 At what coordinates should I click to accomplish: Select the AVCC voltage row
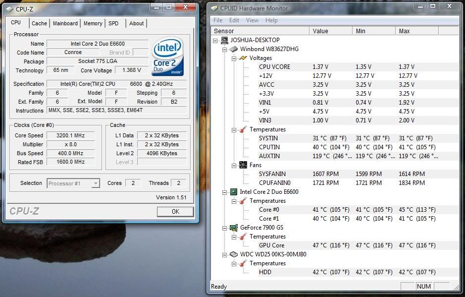(358, 85)
